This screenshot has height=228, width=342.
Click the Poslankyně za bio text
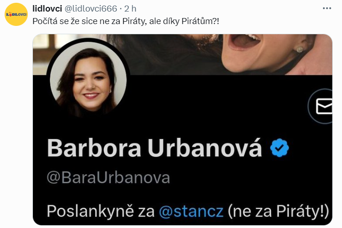101,211
